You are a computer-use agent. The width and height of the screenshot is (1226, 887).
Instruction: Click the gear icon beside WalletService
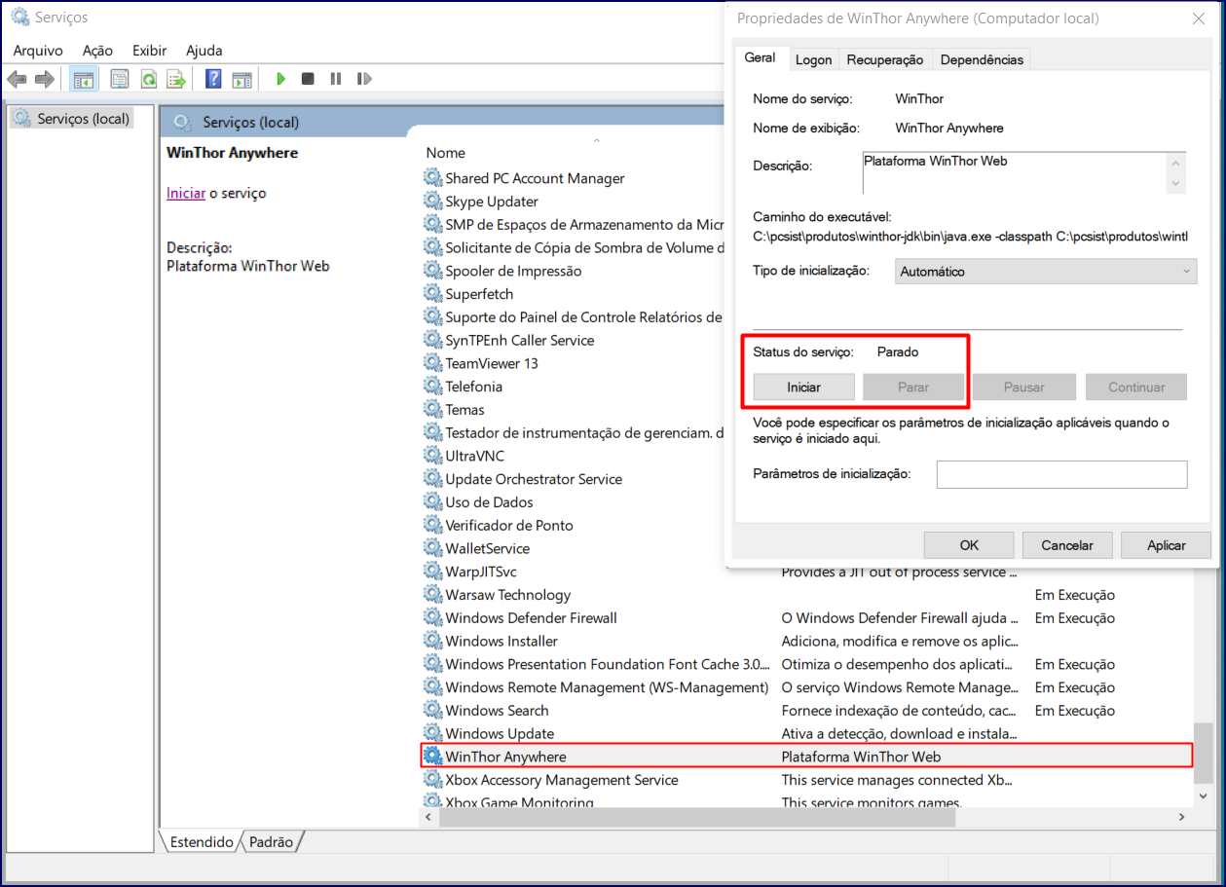432,547
